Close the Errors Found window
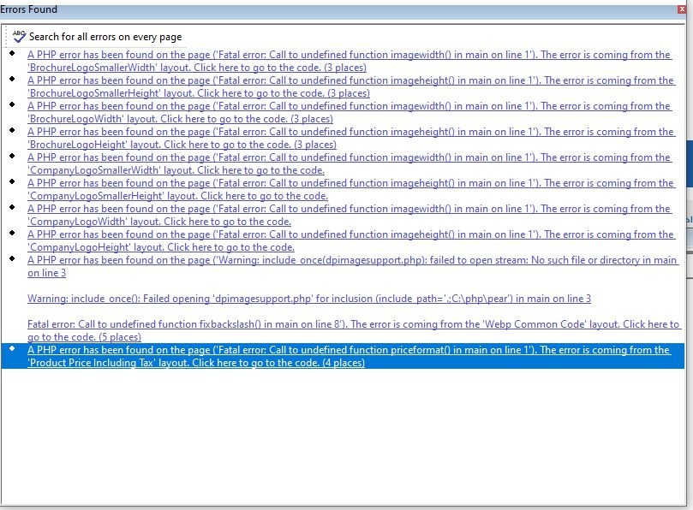693x510 pixels. (x=682, y=9)
